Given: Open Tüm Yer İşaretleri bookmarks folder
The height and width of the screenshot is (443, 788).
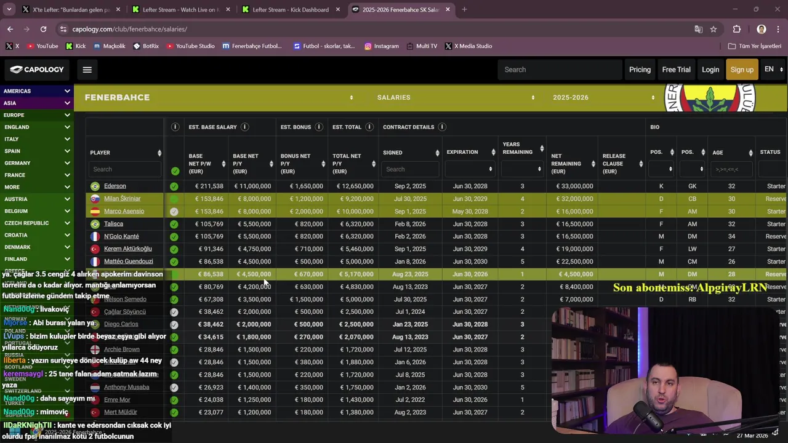Looking at the screenshot, I should tap(755, 46).
